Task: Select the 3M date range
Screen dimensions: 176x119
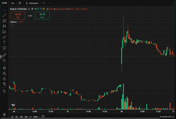Action: [26, 117]
